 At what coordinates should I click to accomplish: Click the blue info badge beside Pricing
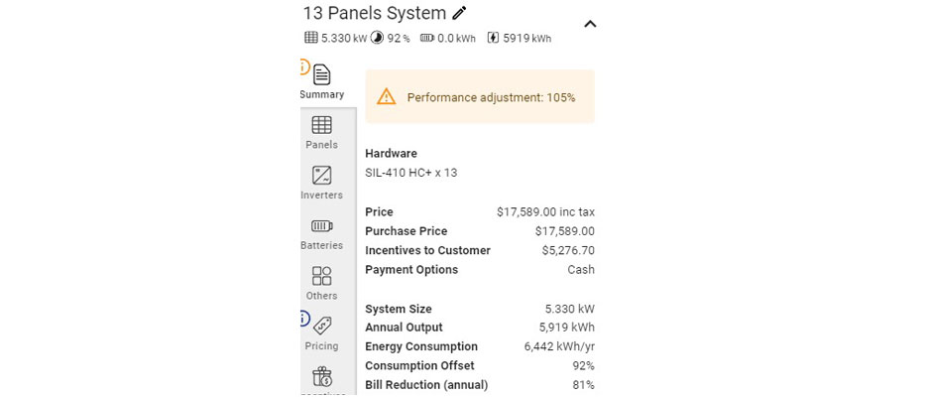click(303, 320)
